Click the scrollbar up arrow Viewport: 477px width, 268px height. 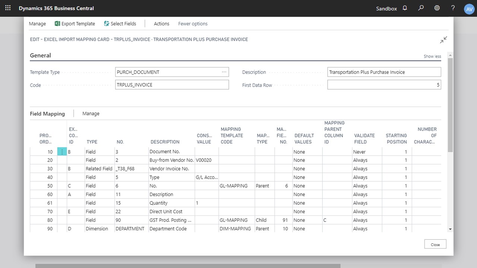click(x=450, y=55)
